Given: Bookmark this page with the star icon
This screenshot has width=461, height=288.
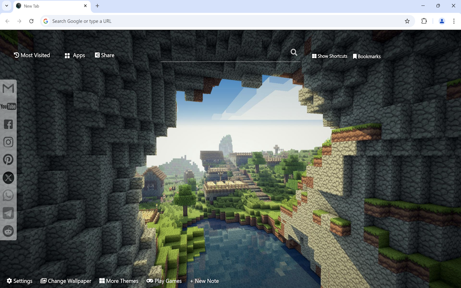Looking at the screenshot, I should coord(407,21).
